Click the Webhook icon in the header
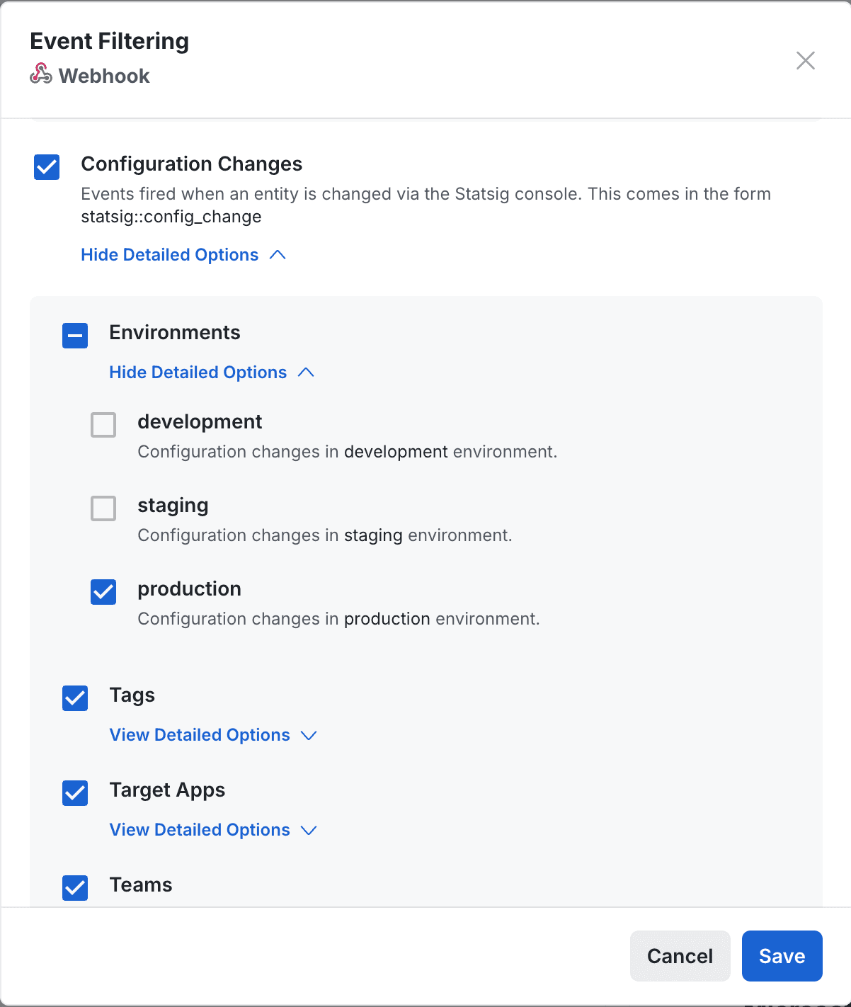851x1007 pixels. pyautogui.click(x=40, y=76)
